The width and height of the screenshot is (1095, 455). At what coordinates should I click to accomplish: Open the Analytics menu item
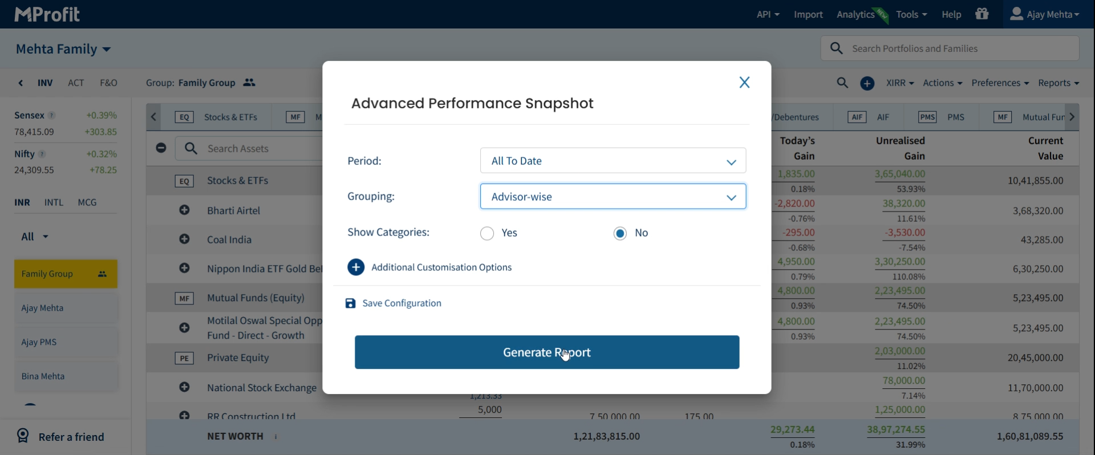pyautogui.click(x=855, y=14)
